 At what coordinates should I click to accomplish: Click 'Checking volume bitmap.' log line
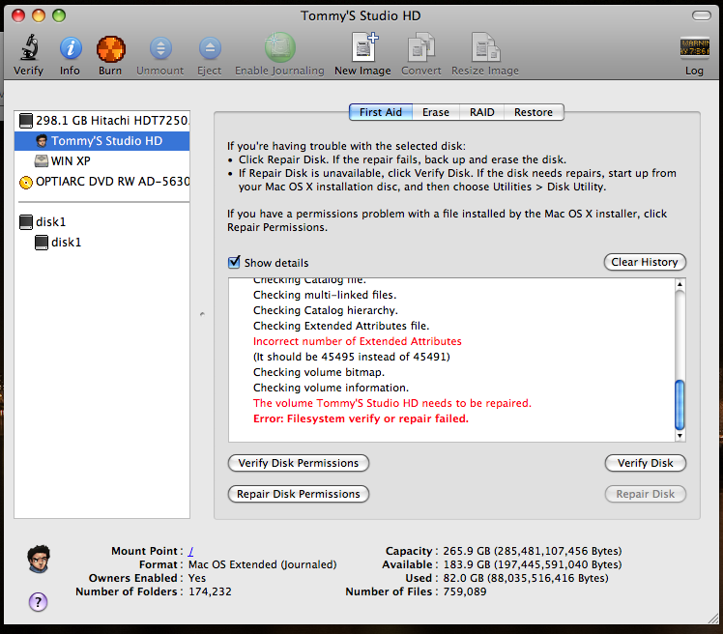[319, 372]
